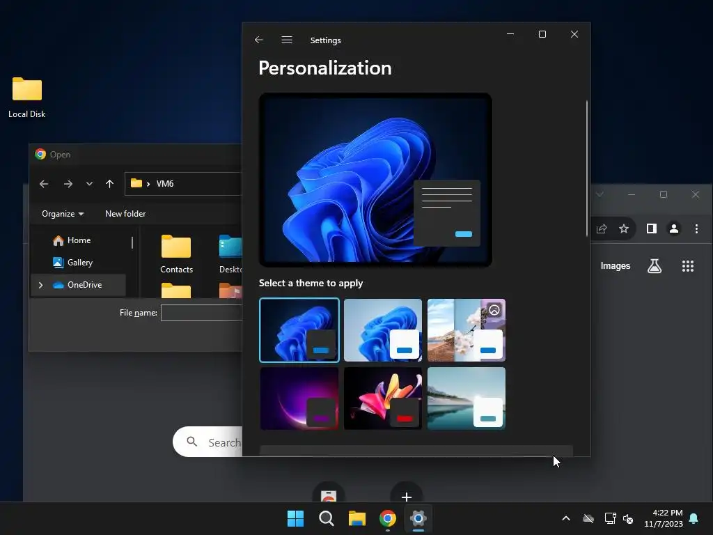Show hidden system tray icons
The image size is (713, 535).
coord(566,518)
